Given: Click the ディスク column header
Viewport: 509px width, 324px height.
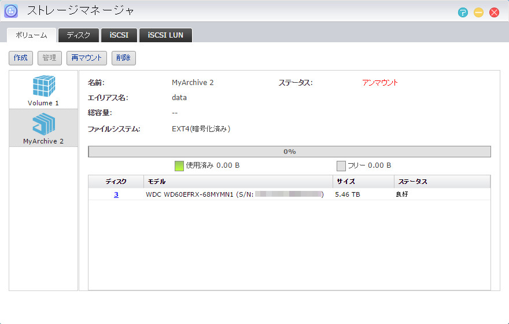Looking at the screenshot, I should pyautogui.click(x=116, y=182).
